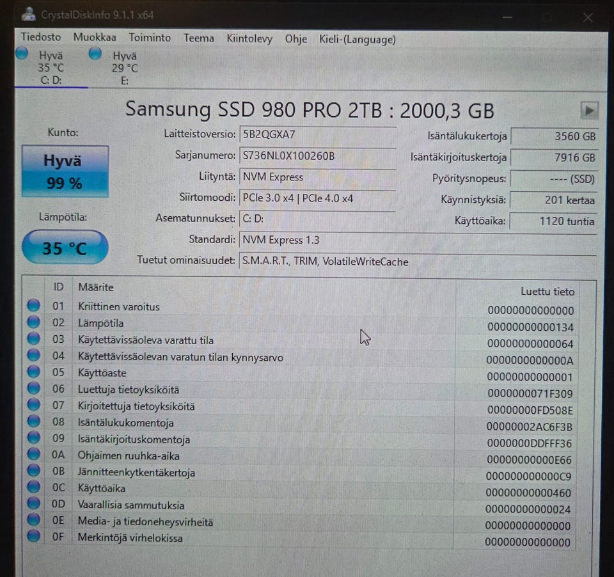Close the CrystalDiskInfo window
This screenshot has height=577, width=614.
click(x=588, y=17)
